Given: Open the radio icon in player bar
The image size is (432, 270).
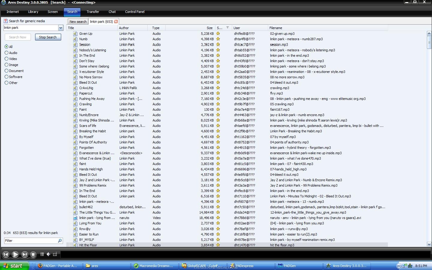Looking at the screenshot, I should tap(55, 254).
